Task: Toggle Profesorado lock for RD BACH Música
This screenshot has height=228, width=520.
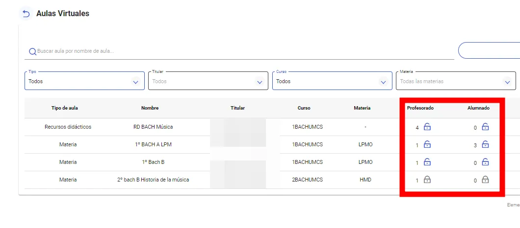Action: [x=427, y=127]
